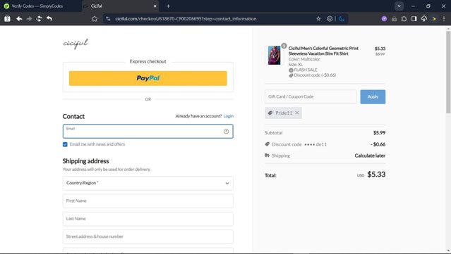Screen dimensions: 451x254
Task: Open the tab search dropdown arrow
Action: 399,6
